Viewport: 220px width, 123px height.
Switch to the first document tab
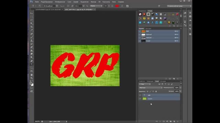pos(48,10)
